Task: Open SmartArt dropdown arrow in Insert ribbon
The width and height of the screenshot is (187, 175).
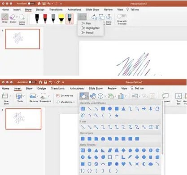Action: coord(116,96)
